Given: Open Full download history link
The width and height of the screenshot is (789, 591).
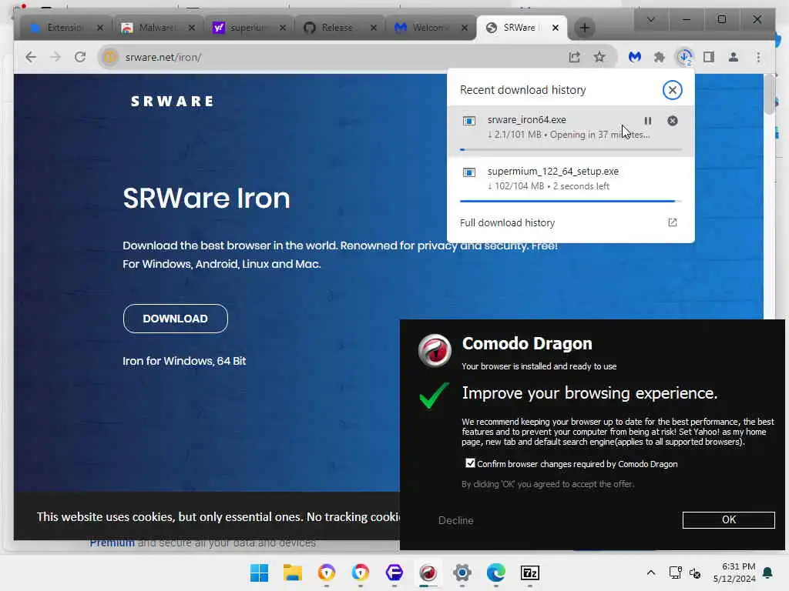Looking at the screenshot, I should (x=507, y=222).
